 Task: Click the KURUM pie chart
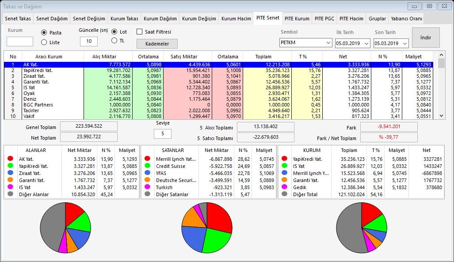[x=362, y=228]
